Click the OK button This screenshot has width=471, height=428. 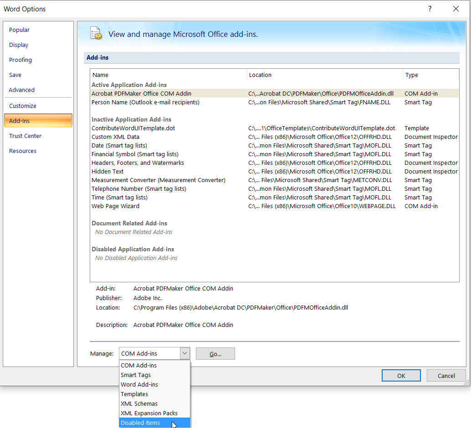point(401,375)
